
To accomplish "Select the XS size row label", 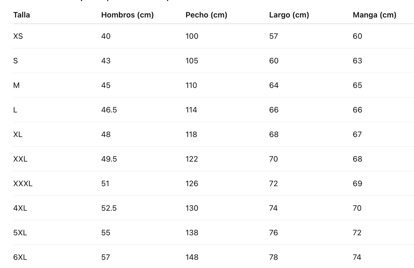I will (x=18, y=36).
